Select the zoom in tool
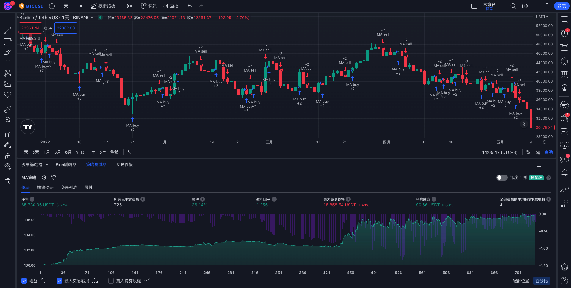The width and height of the screenshot is (571, 288). tap(8, 120)
